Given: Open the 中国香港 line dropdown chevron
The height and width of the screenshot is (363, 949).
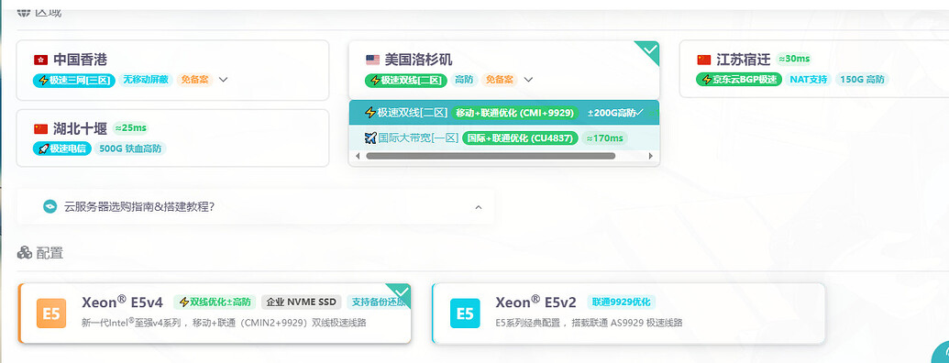Looking at the screenshot, I should (x=224, y=79).
